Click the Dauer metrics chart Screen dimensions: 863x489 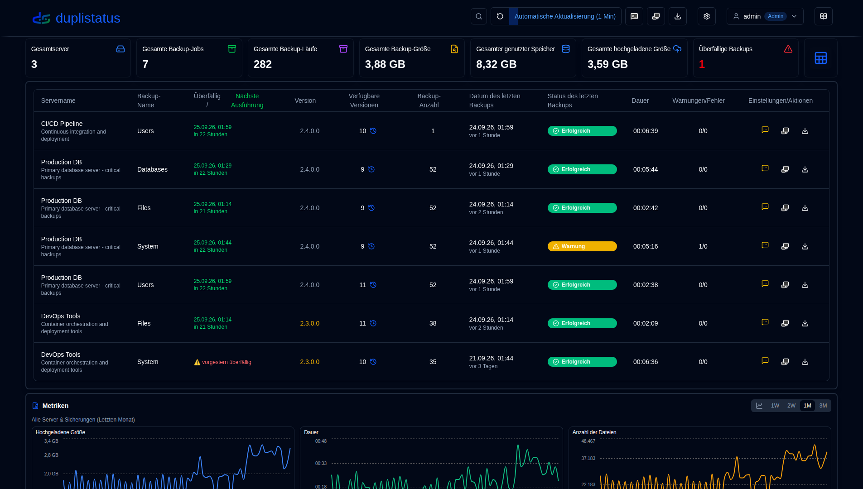click(431, 458)
